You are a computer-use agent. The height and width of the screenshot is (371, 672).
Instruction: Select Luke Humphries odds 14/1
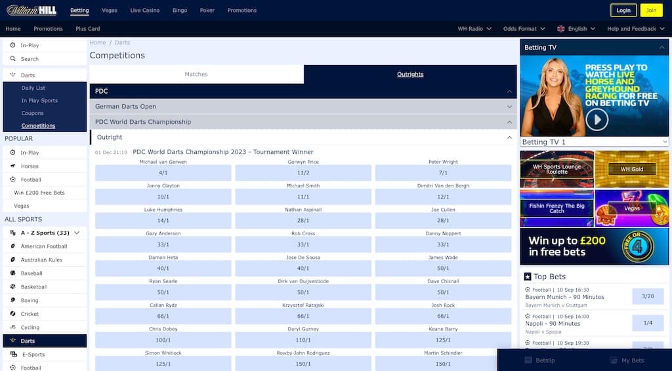pos(163,221)
